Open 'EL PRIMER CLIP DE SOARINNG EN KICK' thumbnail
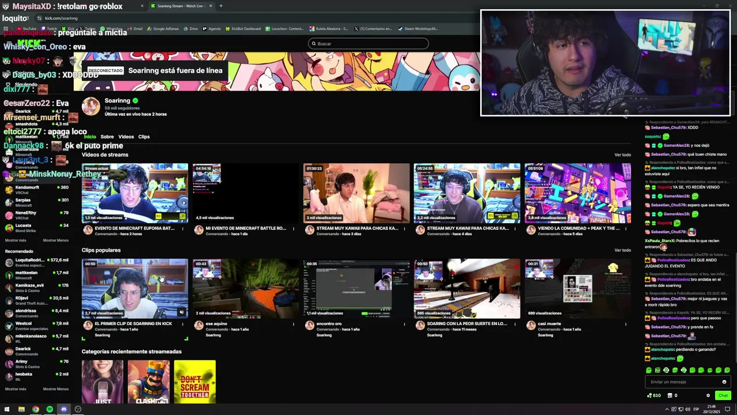 [x=135, y=289]
